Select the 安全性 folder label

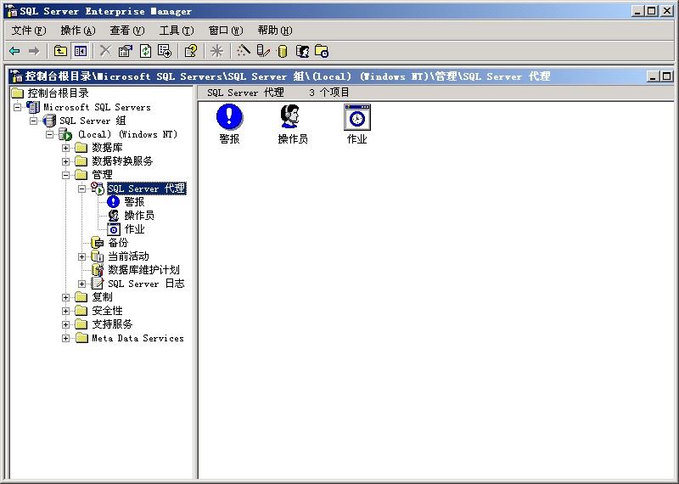point(107,311)
